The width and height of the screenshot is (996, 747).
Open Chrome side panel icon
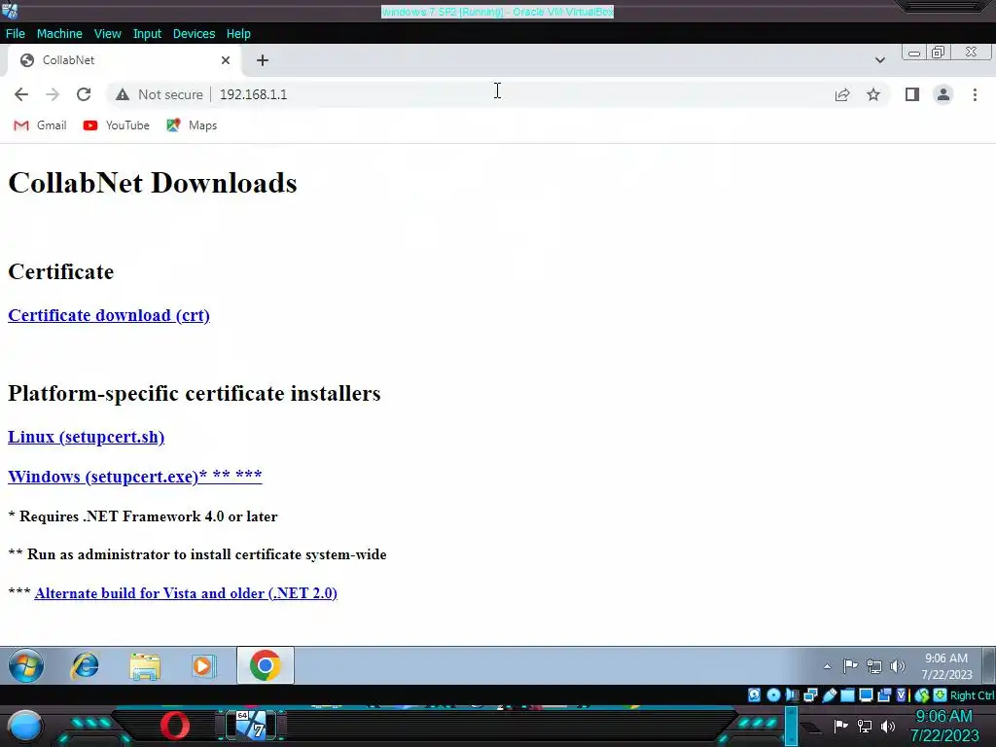pyautogui.click(x=912, y=94)
